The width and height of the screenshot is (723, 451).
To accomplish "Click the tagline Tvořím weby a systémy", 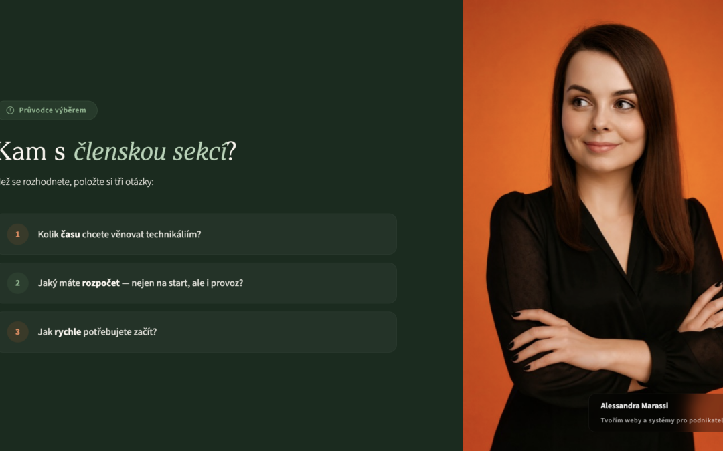I will coord(661,420).
